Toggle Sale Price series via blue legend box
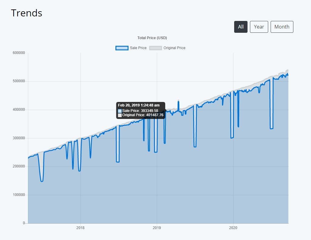Image resolution: width=311 pixels, height=240 pixels. click(x=122, y=48)
